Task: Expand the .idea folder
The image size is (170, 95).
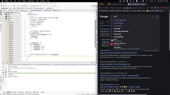Action: tap(5, 15)
